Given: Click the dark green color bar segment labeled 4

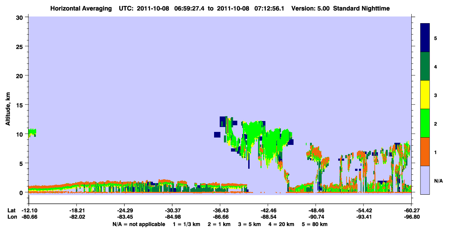Looking at the screenshot, I should pos(425,66).
